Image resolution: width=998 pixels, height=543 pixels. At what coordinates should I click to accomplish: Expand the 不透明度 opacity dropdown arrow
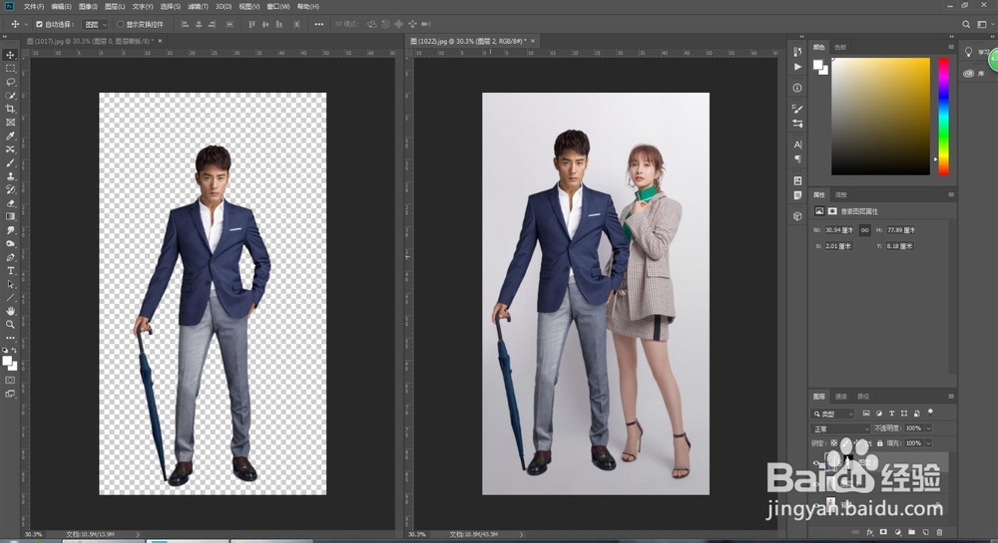[928, 428]
